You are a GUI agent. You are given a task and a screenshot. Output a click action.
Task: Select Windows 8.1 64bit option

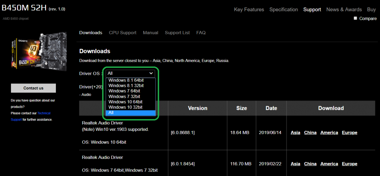pyautogui.click(x=131, y=80)
